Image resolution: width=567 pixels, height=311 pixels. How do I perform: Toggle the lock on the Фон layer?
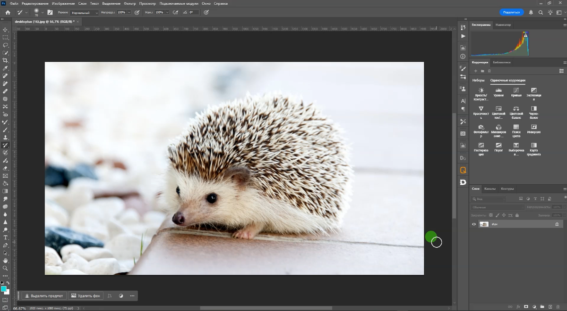point(557,224)
